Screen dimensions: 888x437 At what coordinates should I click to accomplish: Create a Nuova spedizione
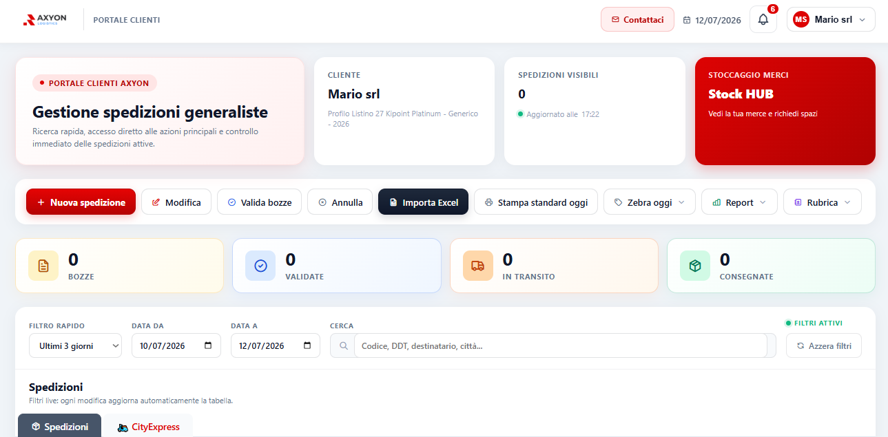click(x=81, y=202)
